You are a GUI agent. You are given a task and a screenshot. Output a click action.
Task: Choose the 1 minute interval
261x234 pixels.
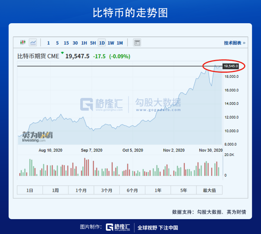pos(48,43)
